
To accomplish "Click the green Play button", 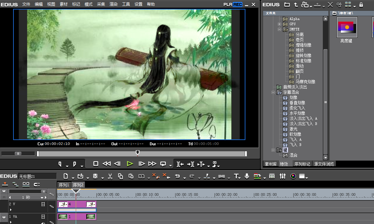I will coord(130,164).
